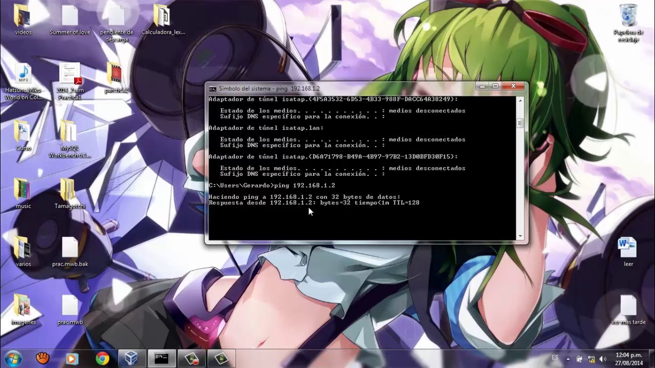Open the power status tray icon
This screenshot has width=655, height=368.
[579, 359]
